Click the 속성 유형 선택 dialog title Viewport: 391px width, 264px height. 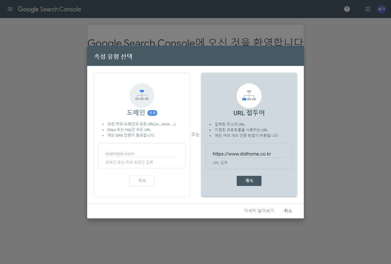point(113,56)
